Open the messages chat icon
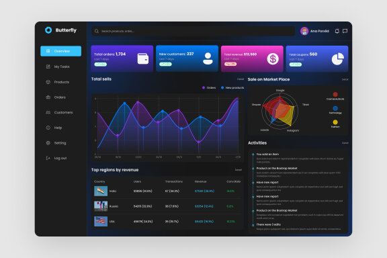387x258 pixels. point(345,31)
